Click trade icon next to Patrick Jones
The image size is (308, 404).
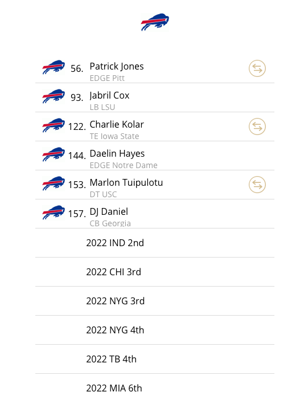tap(257, 68)
